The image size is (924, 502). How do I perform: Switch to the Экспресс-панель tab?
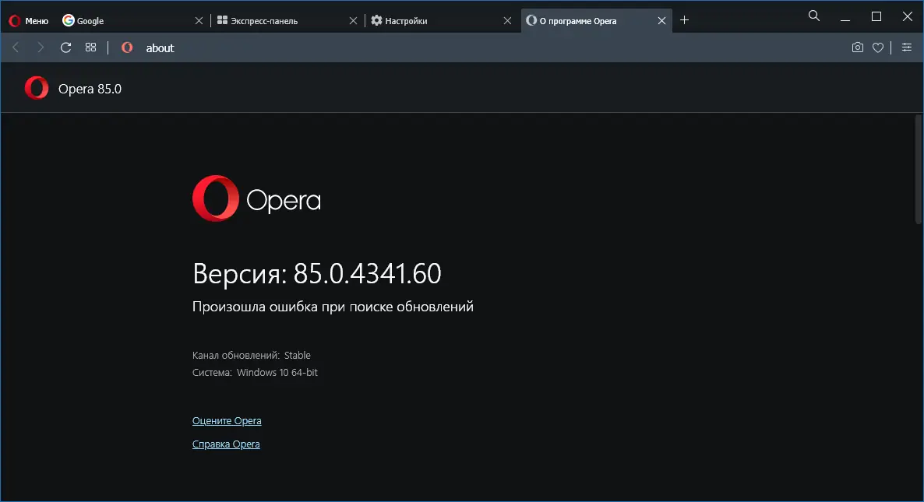(x=287, y=20)
